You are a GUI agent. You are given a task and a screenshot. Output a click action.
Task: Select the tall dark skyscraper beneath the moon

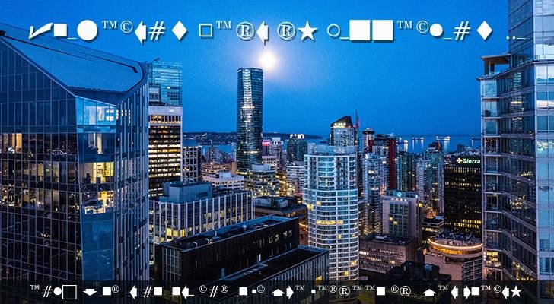click(x=249, y=114)
